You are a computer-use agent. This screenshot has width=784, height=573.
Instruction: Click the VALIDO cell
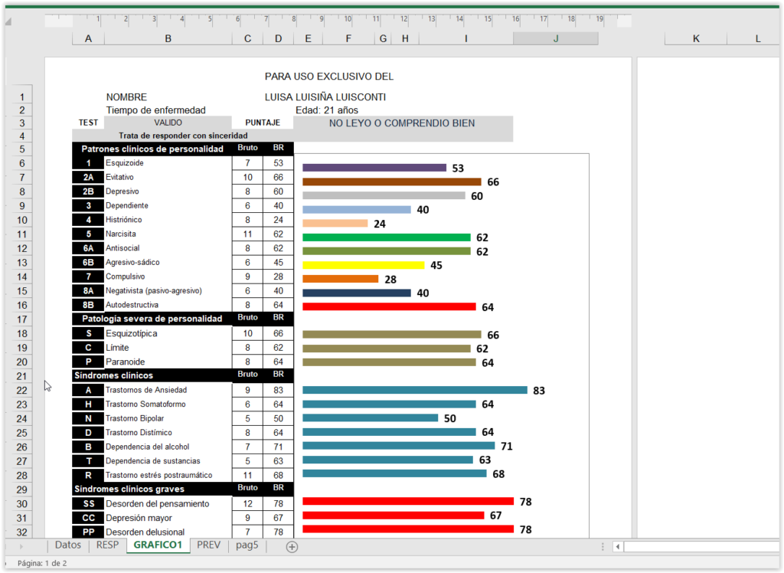(x=168, y=123)
